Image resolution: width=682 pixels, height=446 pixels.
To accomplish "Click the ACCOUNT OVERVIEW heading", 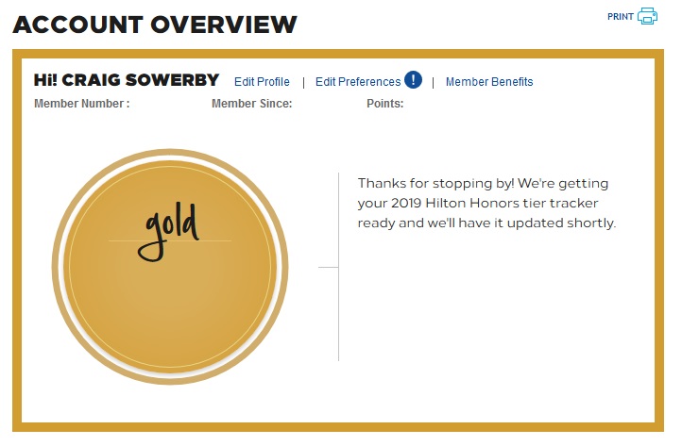I will coord(155,24).
